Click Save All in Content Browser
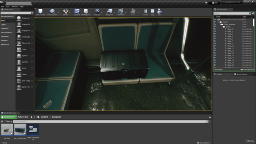The width and height of the screenshot is (256, 144). click(x=23, y=117)
